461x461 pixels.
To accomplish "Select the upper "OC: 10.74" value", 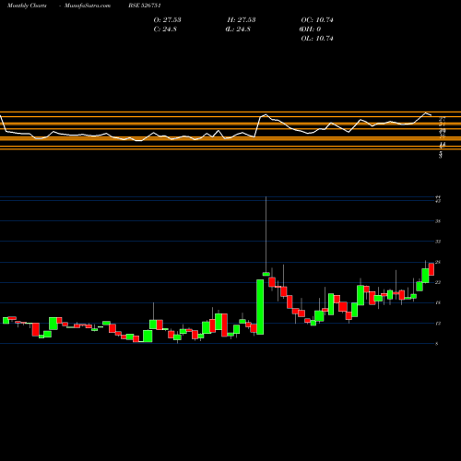I will 317,20.
